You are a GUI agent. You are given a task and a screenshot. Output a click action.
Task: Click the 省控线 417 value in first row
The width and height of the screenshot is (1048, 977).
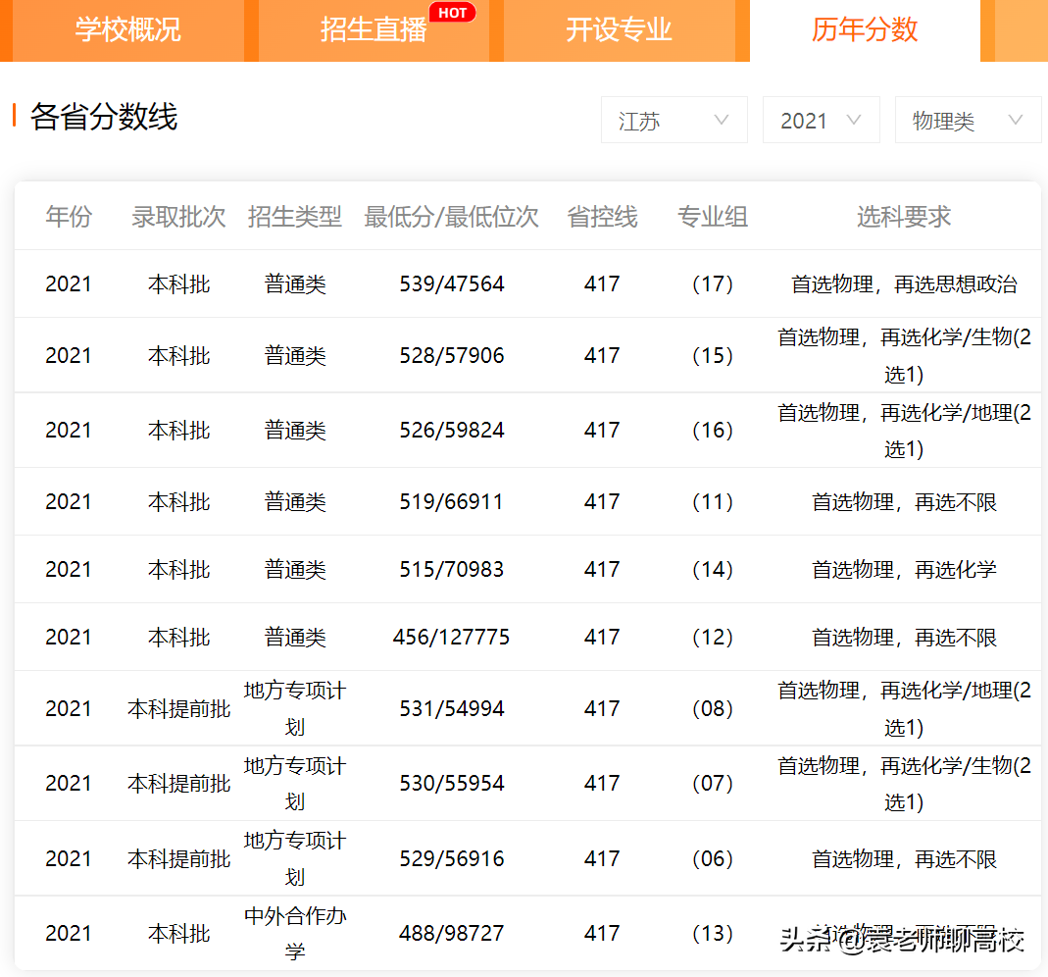601,283
